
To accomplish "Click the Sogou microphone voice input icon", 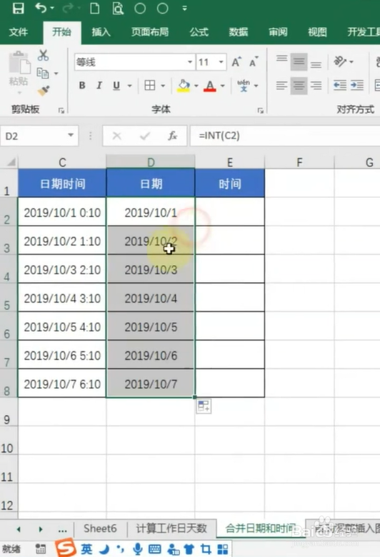I will tap(137, 549).
